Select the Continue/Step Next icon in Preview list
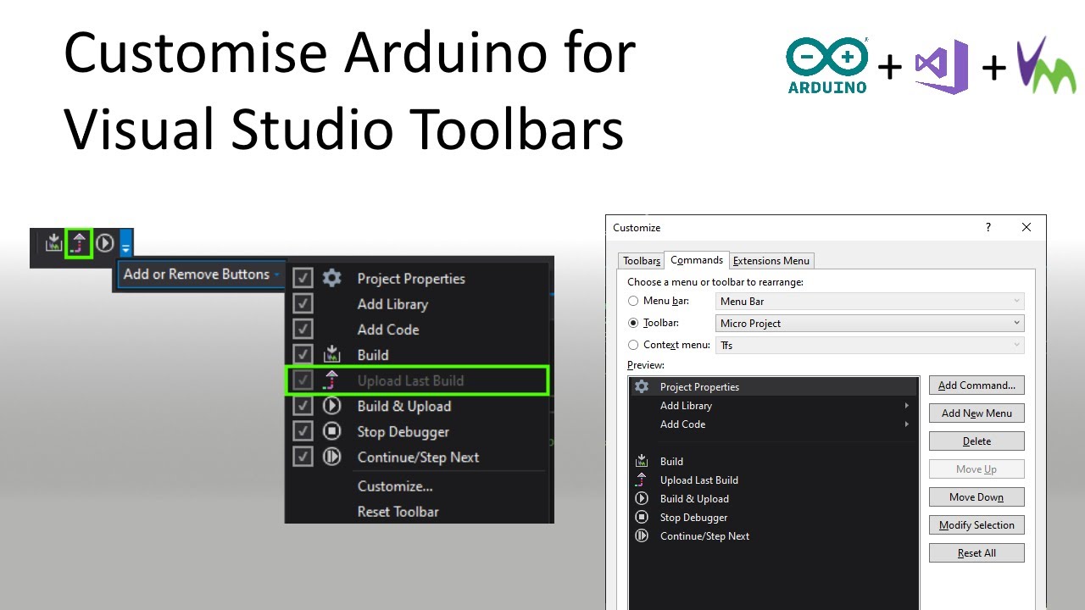This screenshot has width=1085, height=610. click(x=642, y=536)
